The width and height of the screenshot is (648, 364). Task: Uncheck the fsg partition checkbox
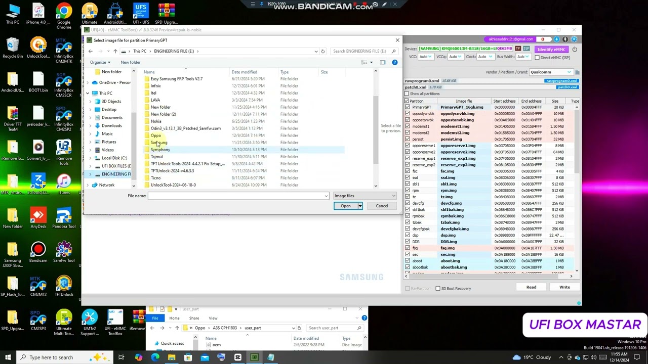408,248
